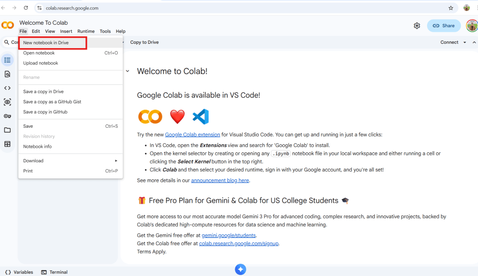Open the Secrets key icon panel
The width and height of the screenshot is (478, 276).
[x=7, y=116]
